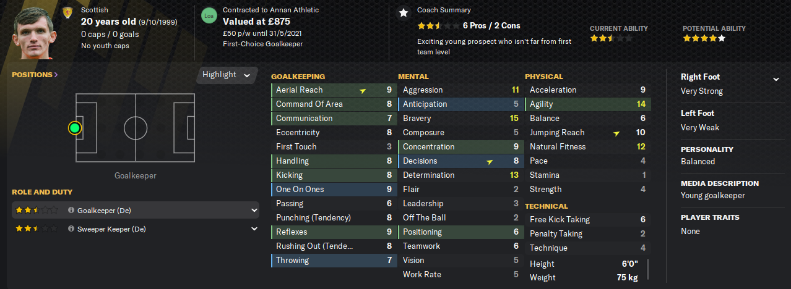Select the Agility attribute row

[587, 104]
